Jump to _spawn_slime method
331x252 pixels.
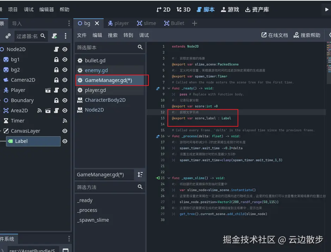93,220
